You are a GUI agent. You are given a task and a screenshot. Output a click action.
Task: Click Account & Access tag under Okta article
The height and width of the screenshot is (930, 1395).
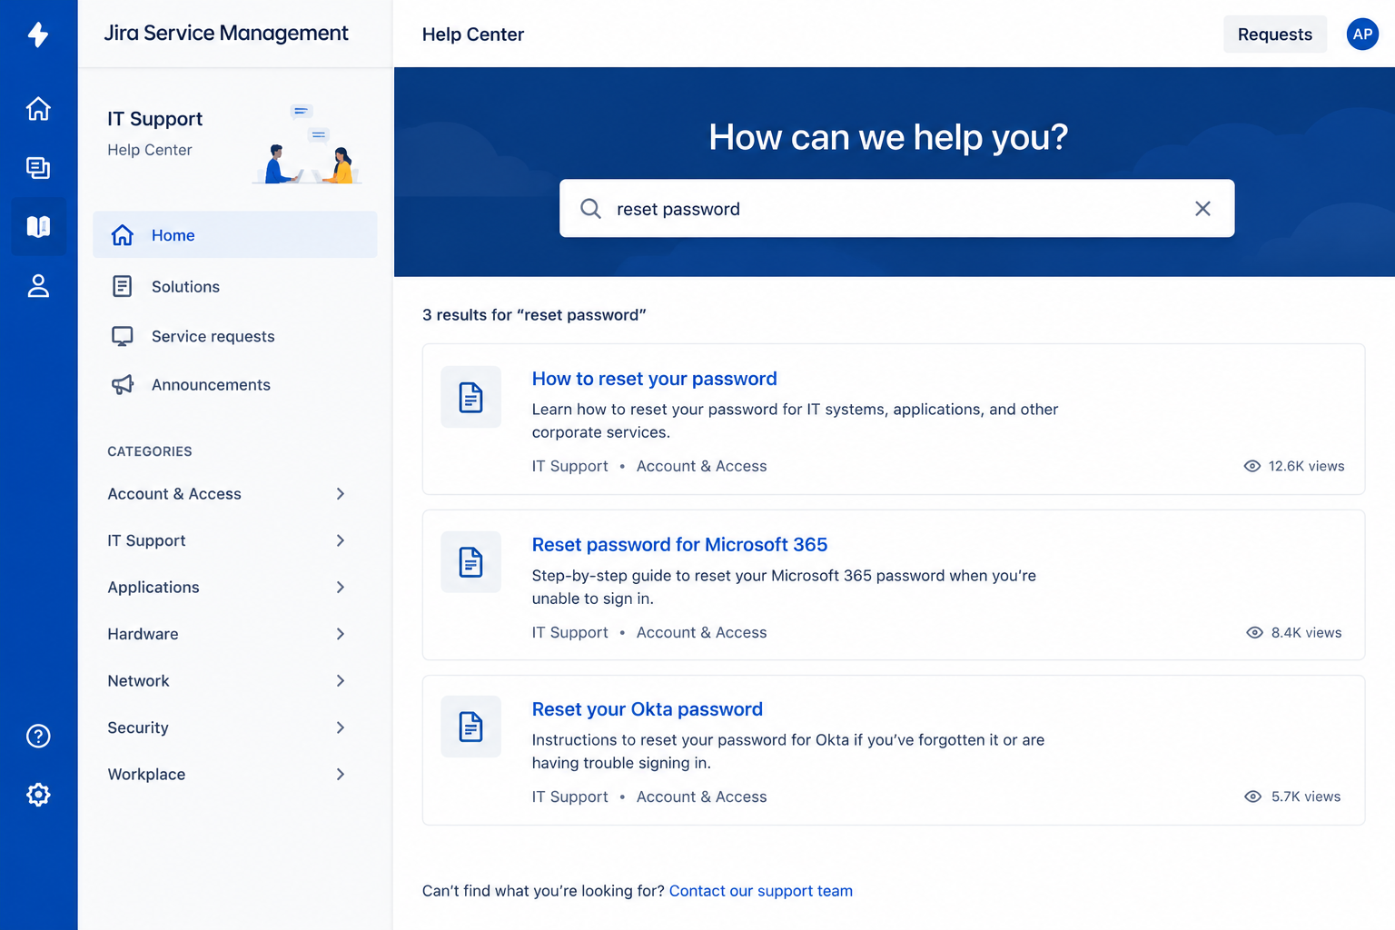tap(701, 796)
